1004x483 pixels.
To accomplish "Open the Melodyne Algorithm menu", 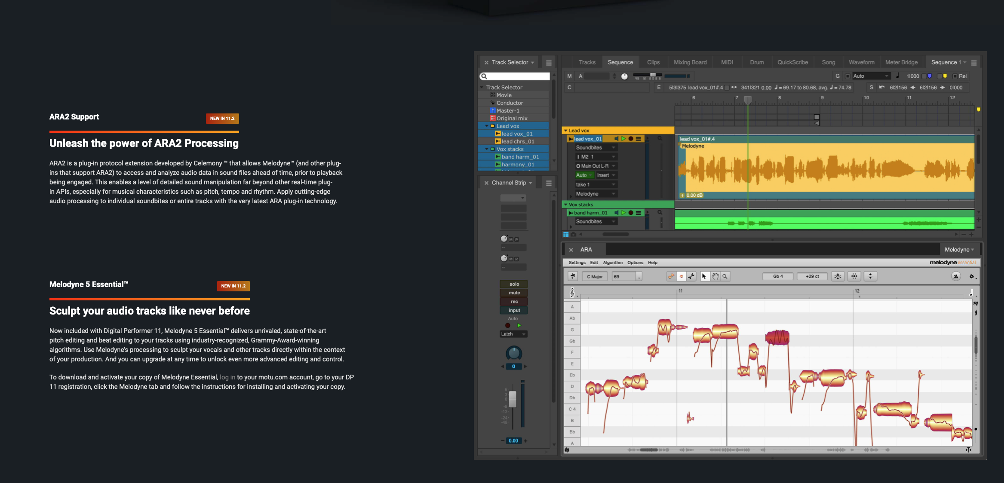I will click(x=612, y=263).
